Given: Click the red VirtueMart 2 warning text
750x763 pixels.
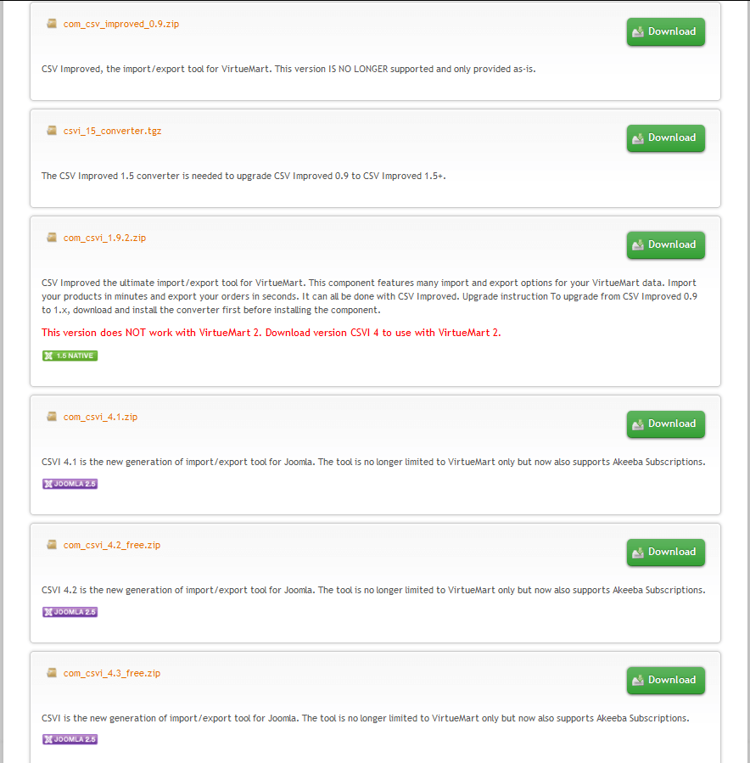Looking at the screenshot, I should tap(271, 333).
